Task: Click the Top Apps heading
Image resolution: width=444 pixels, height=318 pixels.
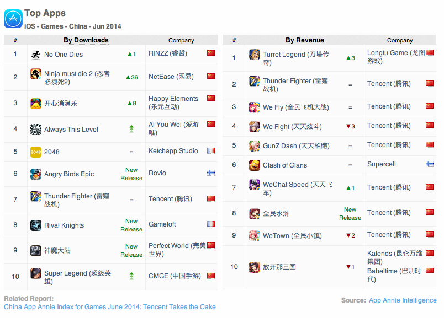Action: pyautogui.click(x=45, y=13)
